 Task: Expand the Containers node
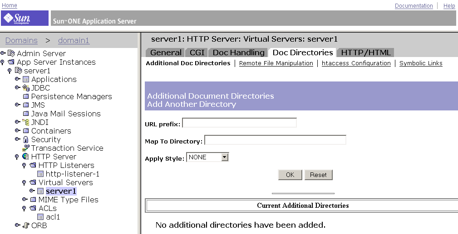(x=18, y=130)
